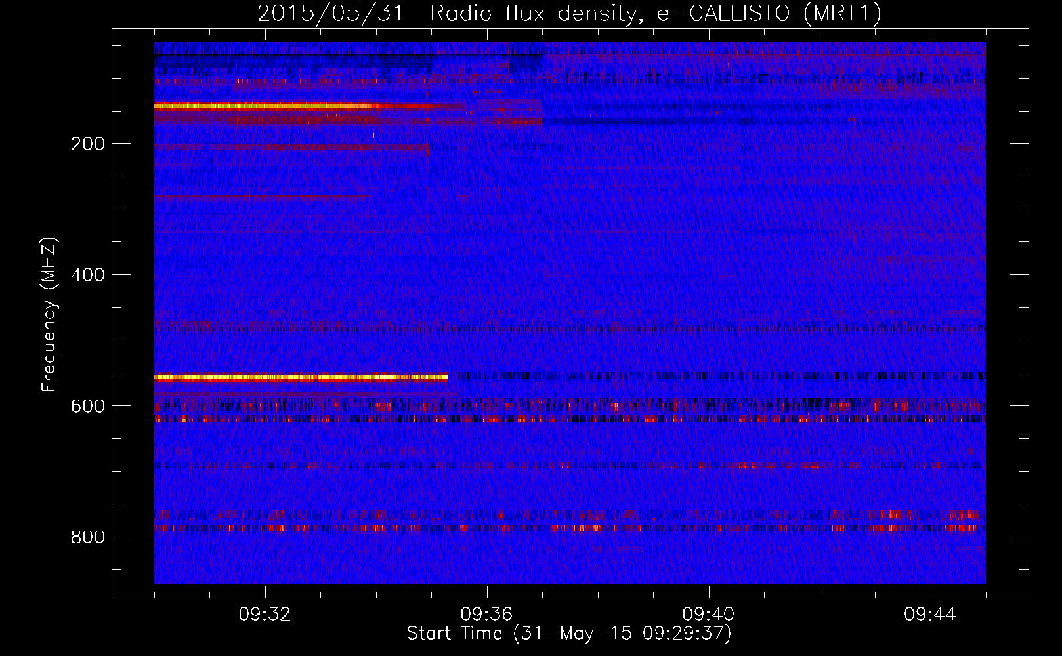Click the 09:36 time tick label

point(486,615)
